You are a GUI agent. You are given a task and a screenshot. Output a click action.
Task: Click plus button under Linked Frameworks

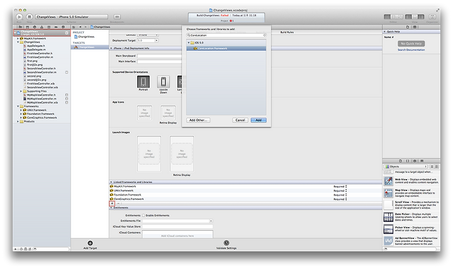(x=112, y=204)
